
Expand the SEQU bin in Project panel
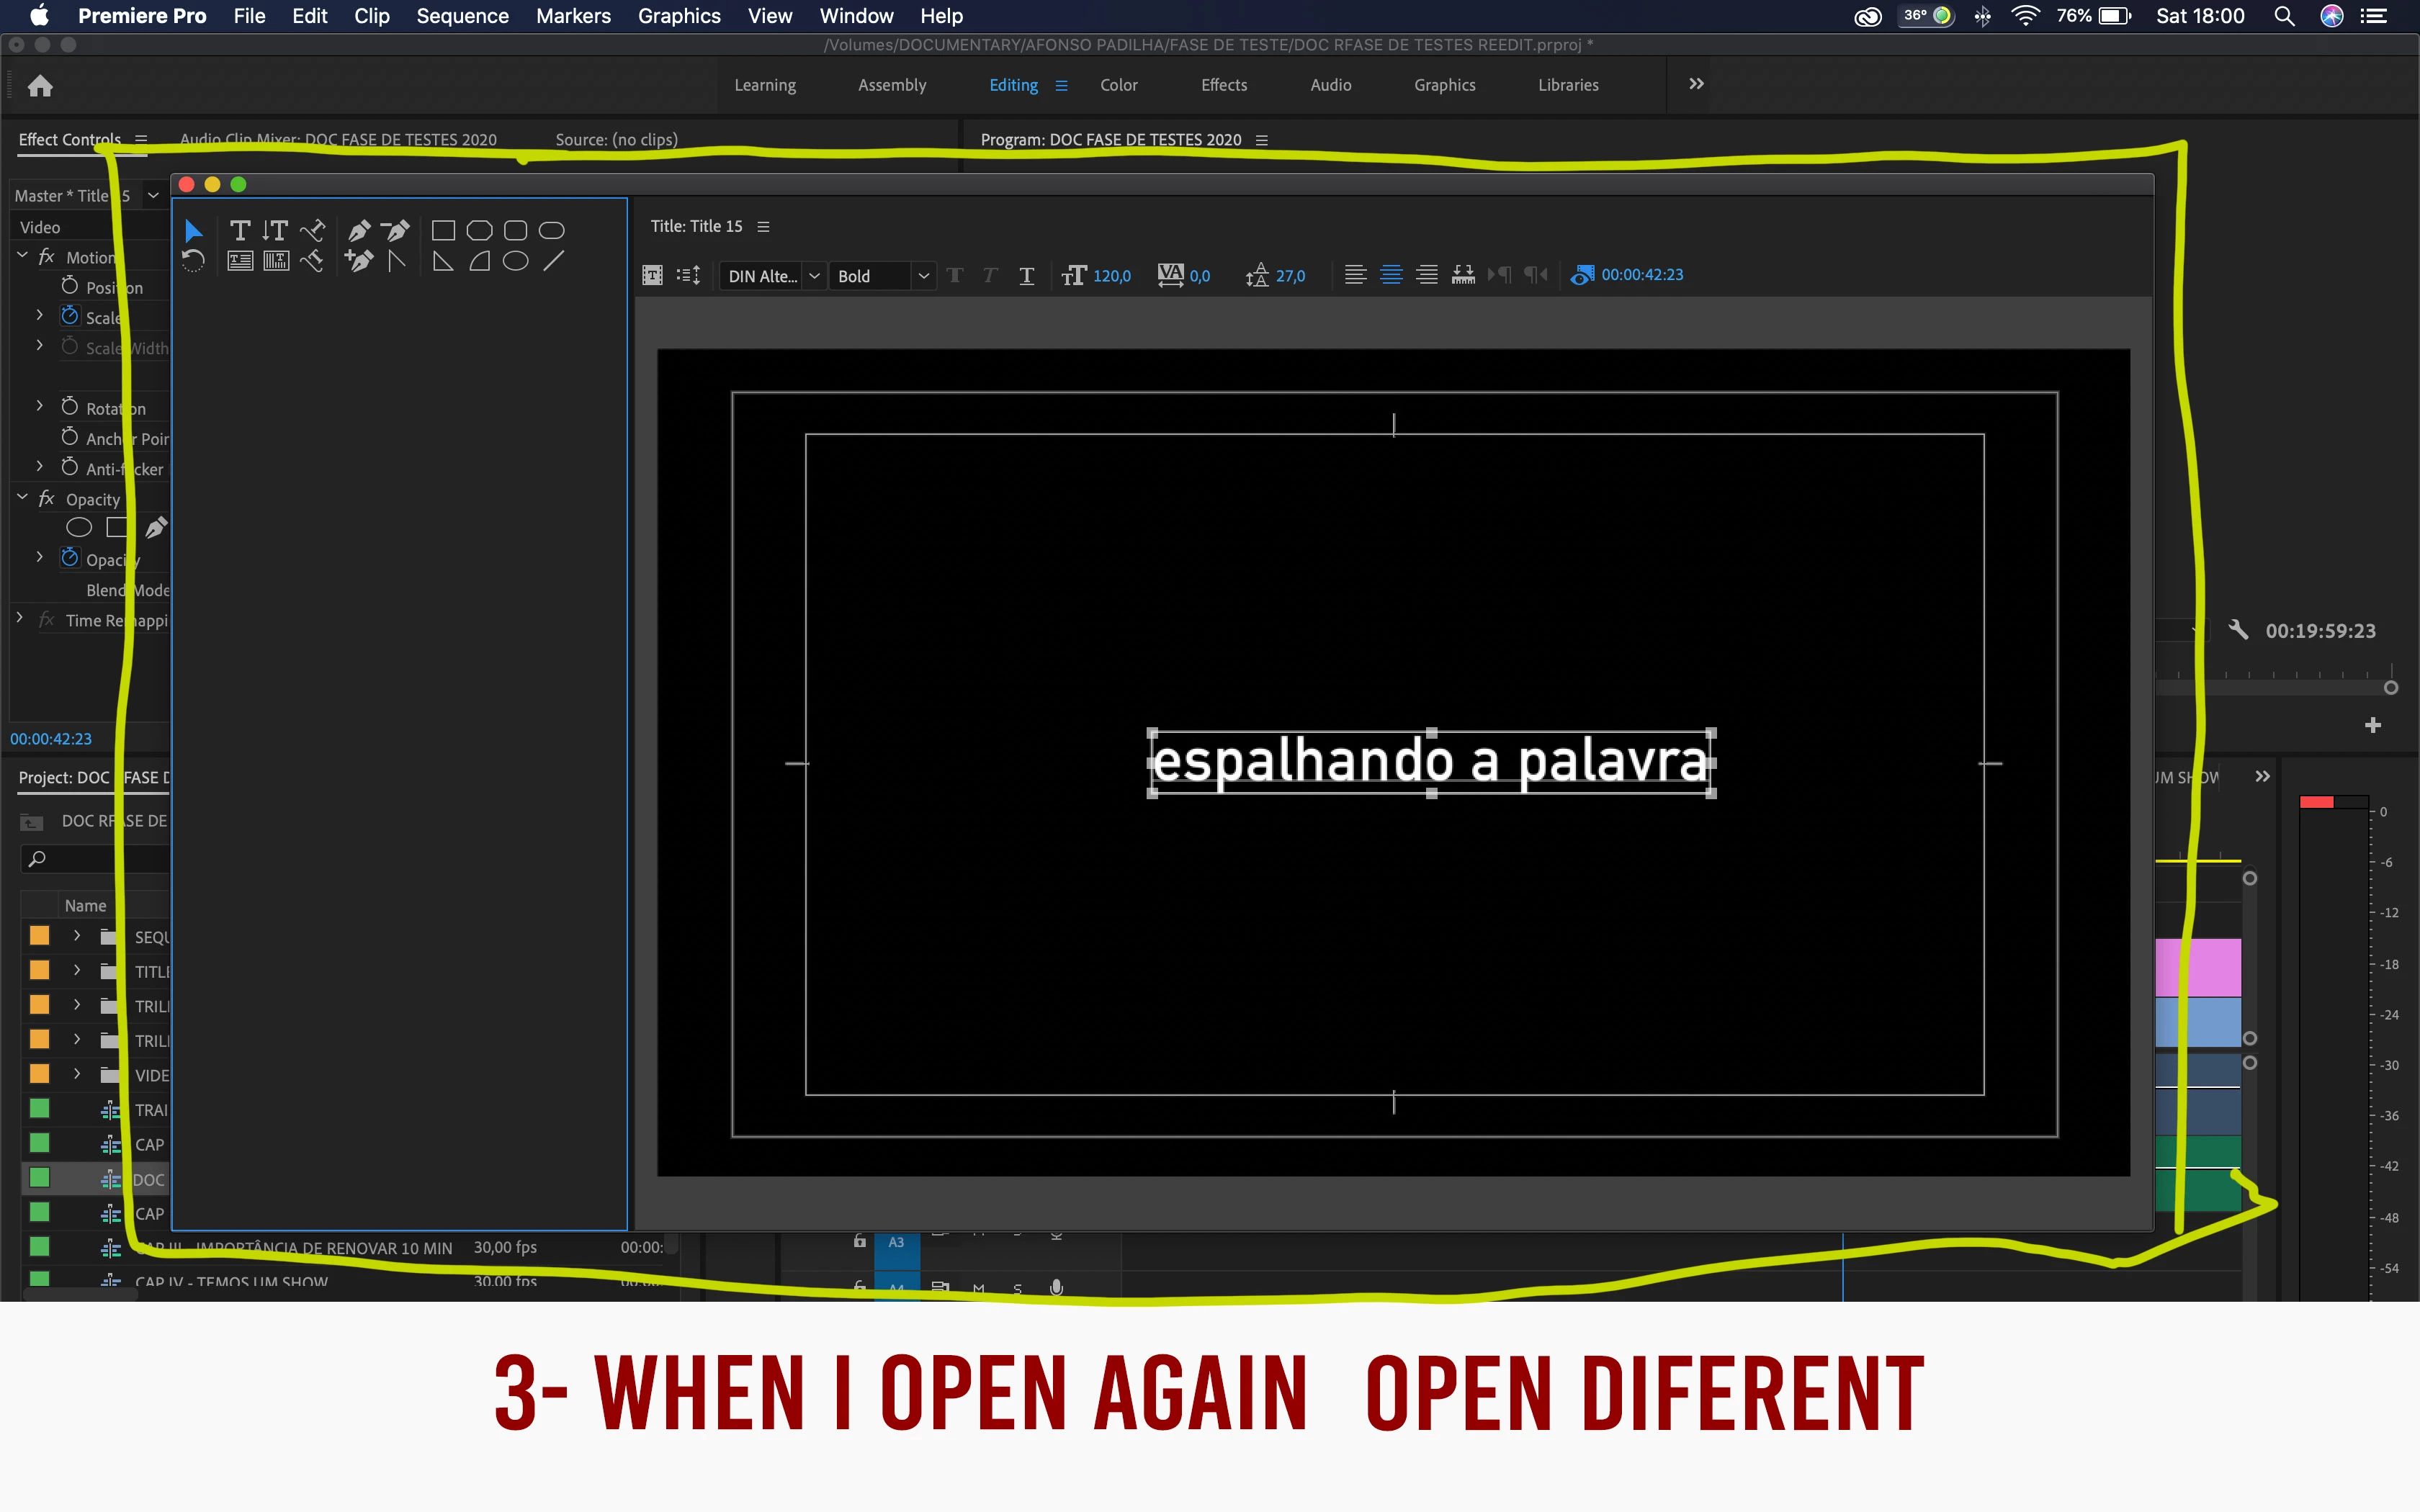[77, 936]
